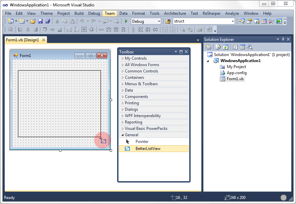Click the View Code icon in Solution Explorer
This screenshot has height=204, width=296.
pyautogui.click(x=235, y=47)
